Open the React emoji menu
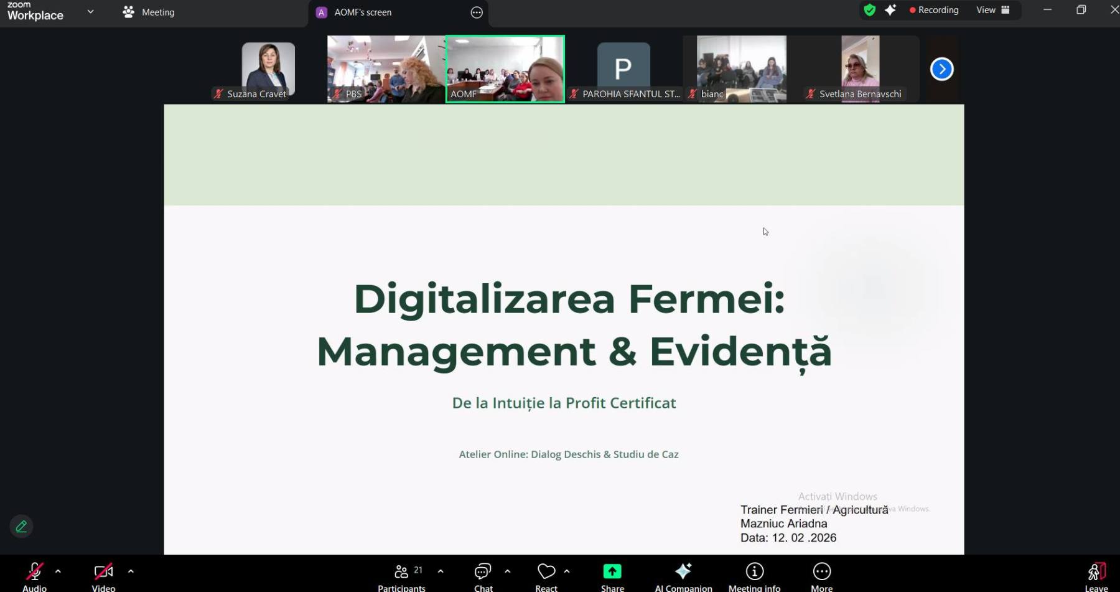Screen dimensions: 1120x592 click(x=546, y=576)
